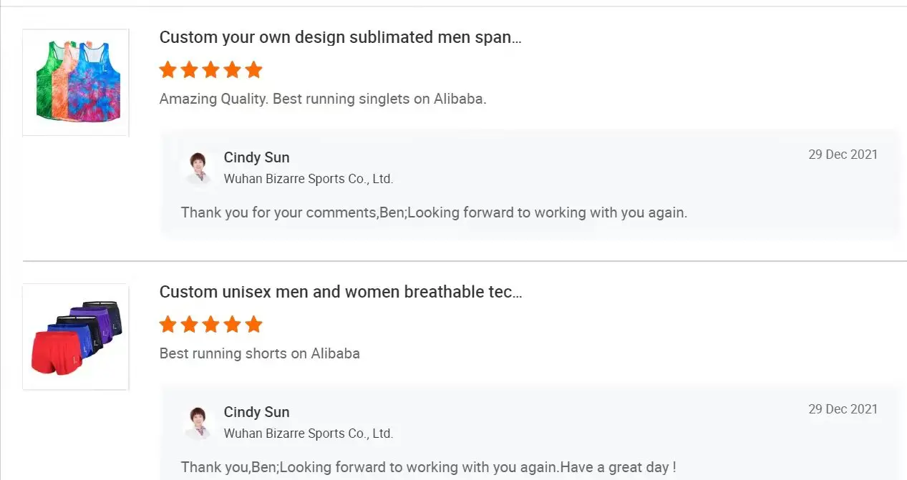
Task: Click Cindy Sun's name in the second reply
Action: coord(256,412)
